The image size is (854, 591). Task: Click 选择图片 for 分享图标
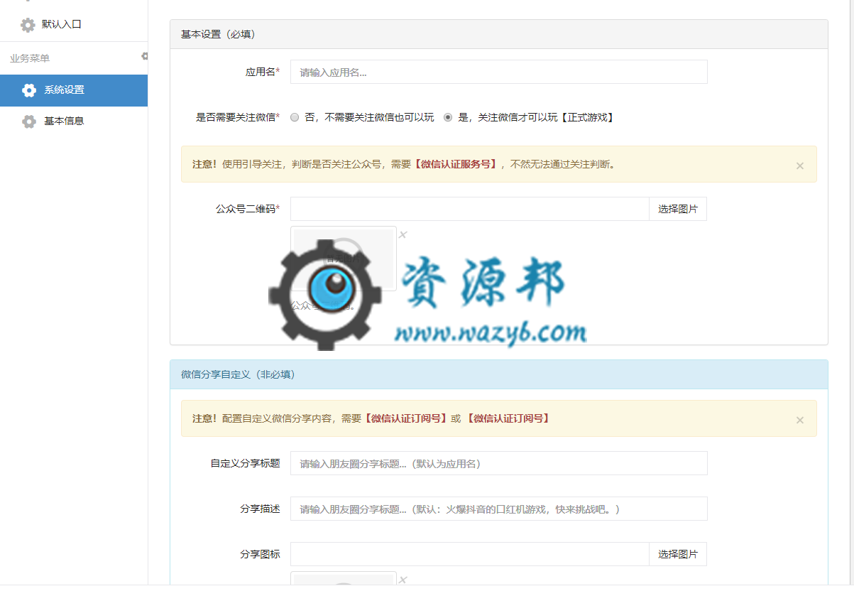click(678, 554)
